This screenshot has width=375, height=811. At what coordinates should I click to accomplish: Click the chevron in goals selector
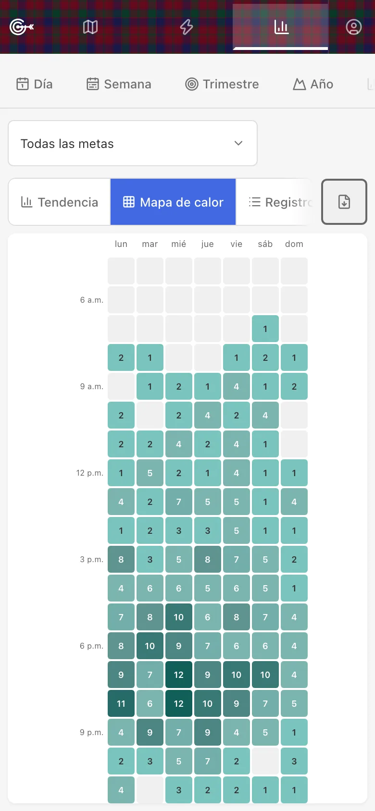(238, 143)
